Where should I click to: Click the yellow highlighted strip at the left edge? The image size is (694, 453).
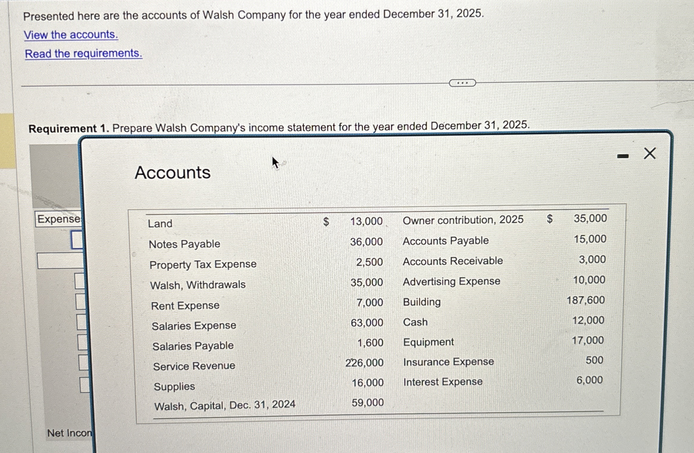pos(7,141)
